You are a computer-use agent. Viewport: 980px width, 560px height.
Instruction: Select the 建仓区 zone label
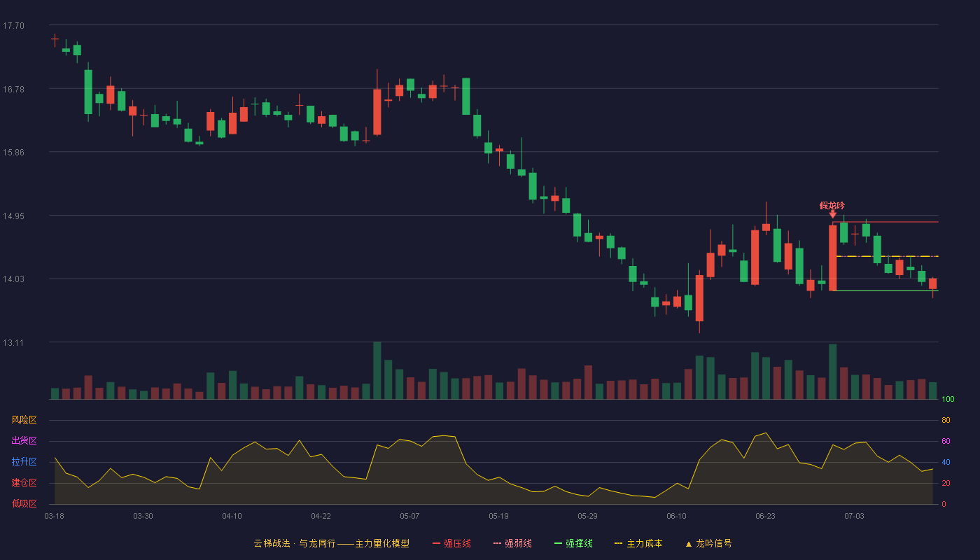[24, 483]
